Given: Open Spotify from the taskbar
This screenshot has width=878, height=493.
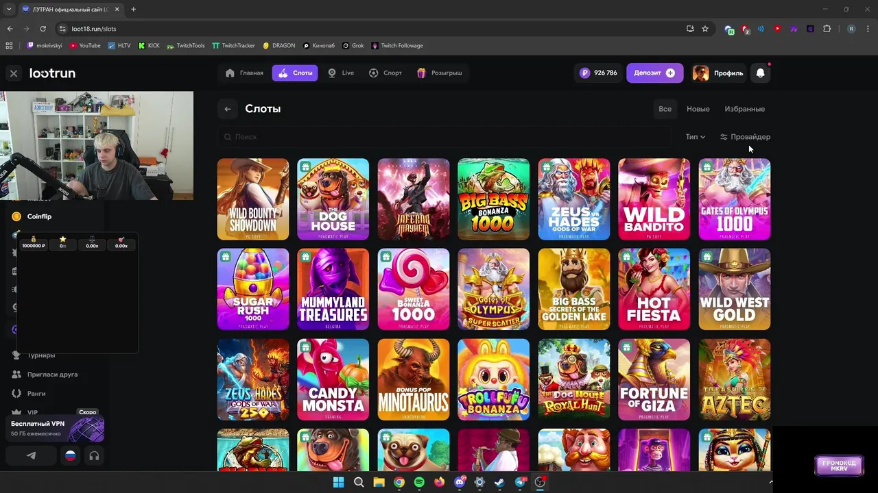Looking at the screenshot, I should pos(419,482).
